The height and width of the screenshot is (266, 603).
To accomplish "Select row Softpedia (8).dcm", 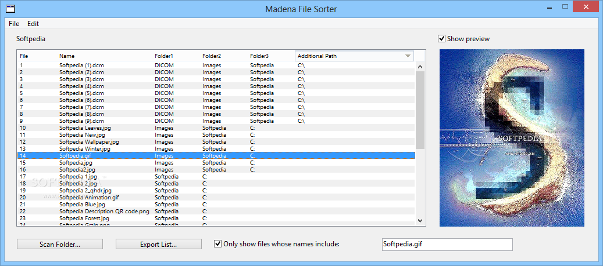I will coord(216,114).
